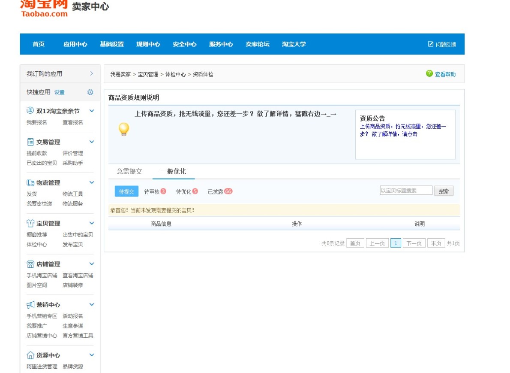Open 淘宝大学 in the navigation bar
510x373 pixels.
294,44
